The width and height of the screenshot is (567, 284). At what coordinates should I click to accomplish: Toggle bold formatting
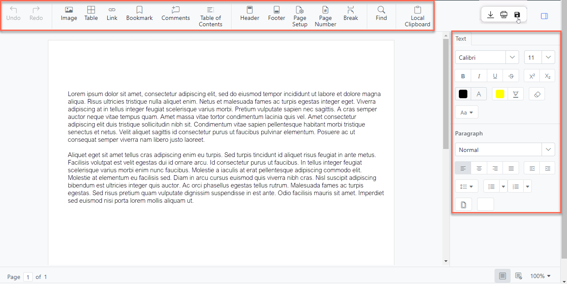pos(463,75)
